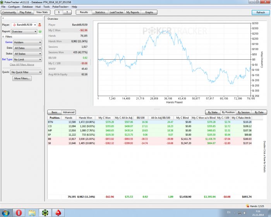Click the player profile icon beside player name

coord(39,25)
